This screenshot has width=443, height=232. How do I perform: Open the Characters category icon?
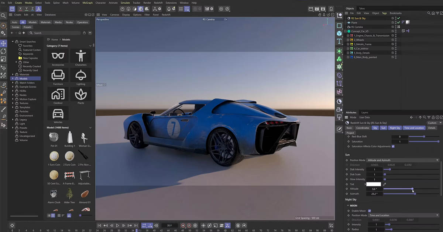point(80,56)
